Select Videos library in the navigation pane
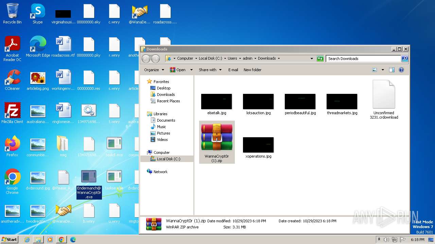Image resolution: width=435 pixels, height=244 pixels. [162, 140]
